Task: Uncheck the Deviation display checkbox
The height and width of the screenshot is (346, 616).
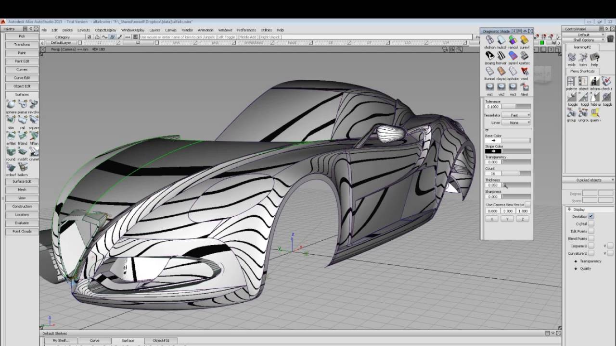Action: (x=591, y=216)
